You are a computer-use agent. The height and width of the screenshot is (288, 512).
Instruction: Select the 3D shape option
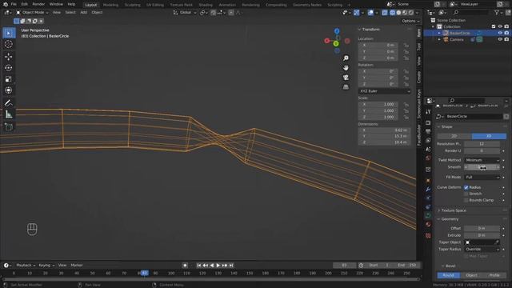coord(489,136)
